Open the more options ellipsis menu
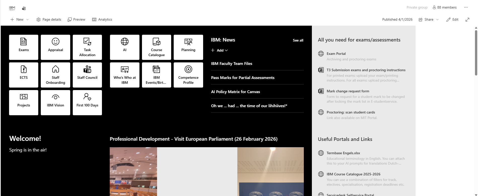 (x=466, y=7)
